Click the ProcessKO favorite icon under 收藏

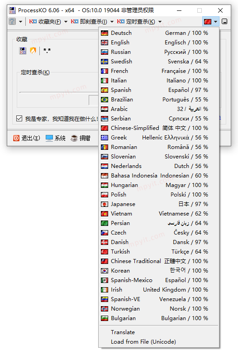[x=23, y=51]
